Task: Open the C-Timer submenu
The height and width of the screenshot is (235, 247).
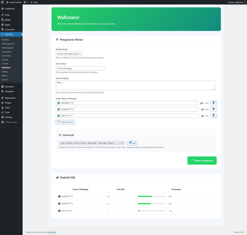Action: (x=5, y=64)
